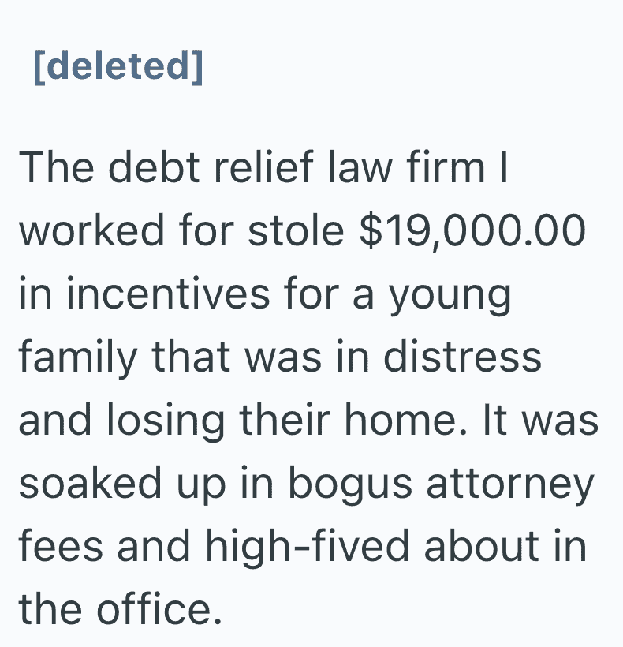The image size is (623, 647).
Task: Click the word "home" in the comment
Action: point(408,421)
